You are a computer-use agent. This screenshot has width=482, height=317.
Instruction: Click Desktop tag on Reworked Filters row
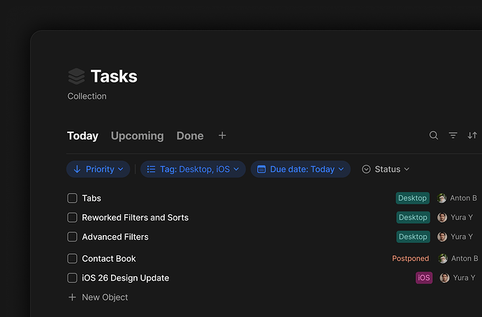[413, 218]
